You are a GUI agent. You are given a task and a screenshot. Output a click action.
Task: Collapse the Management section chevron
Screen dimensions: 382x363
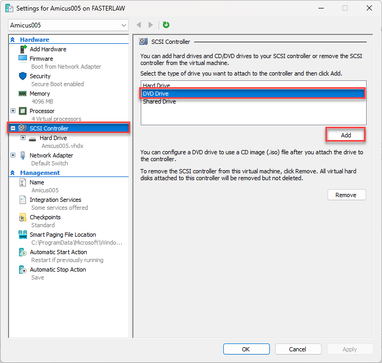click(13, 172)
